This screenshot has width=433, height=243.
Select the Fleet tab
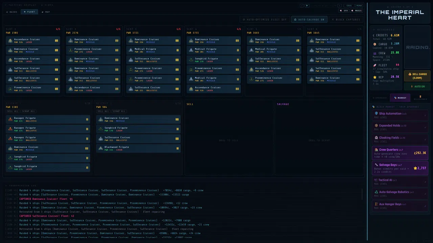click(x=29, y=12)
